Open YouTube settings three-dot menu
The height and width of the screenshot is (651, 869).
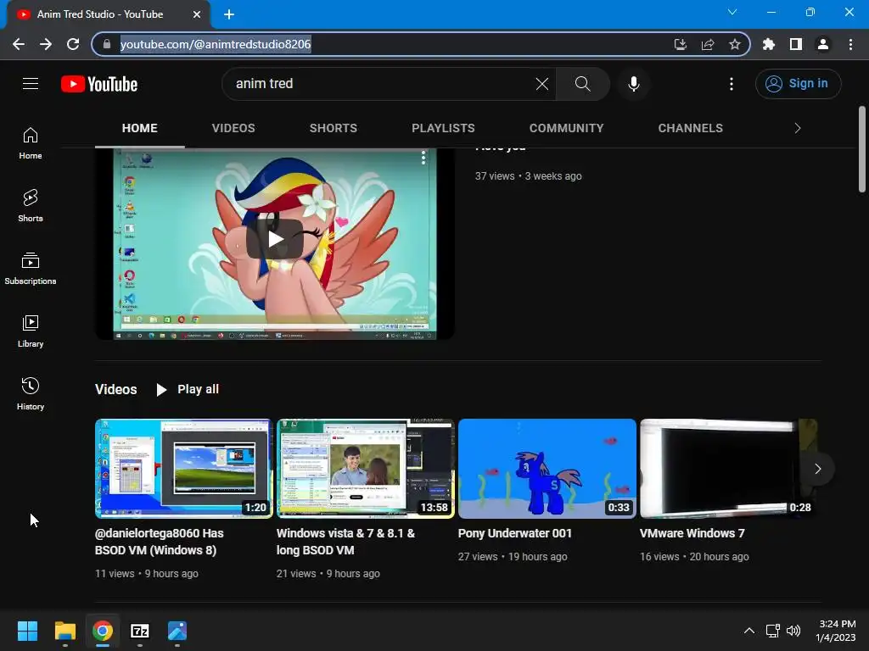[x=731, y=84]
